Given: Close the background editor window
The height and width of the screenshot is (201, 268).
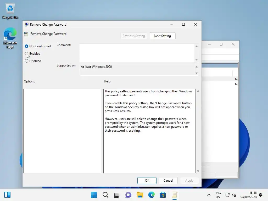Looking at the screenshot, I should 233,44.
